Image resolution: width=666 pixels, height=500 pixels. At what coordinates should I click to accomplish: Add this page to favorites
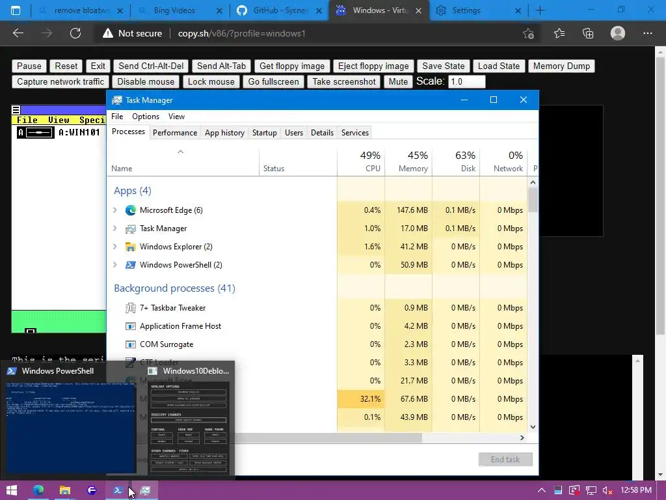528,33
